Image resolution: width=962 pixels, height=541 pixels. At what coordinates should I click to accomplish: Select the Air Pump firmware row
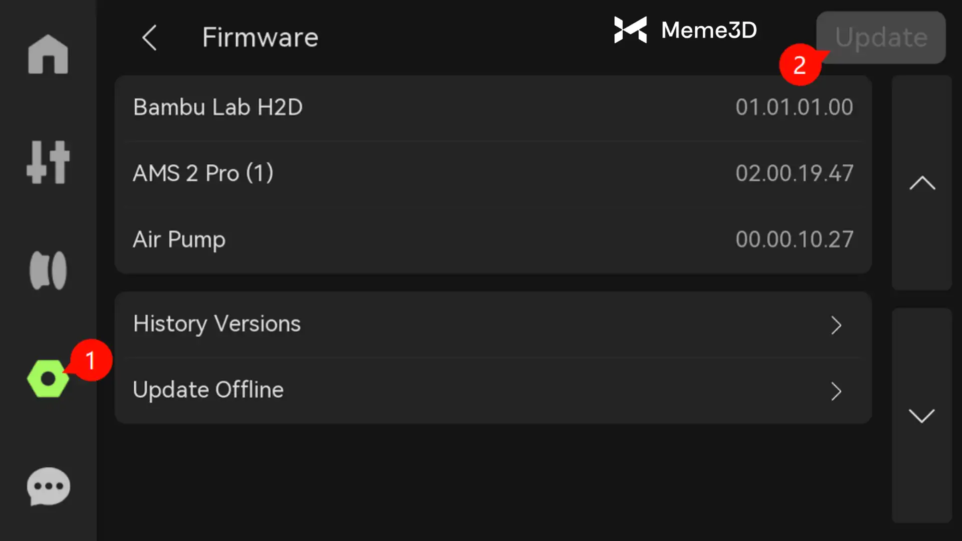point(493,240)
